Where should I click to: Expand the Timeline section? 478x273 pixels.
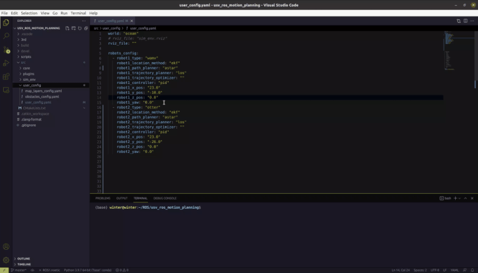24,264
